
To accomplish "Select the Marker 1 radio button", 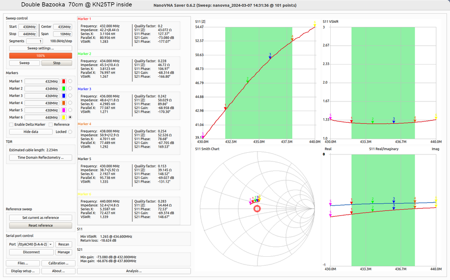I will [x=70, y=81].
